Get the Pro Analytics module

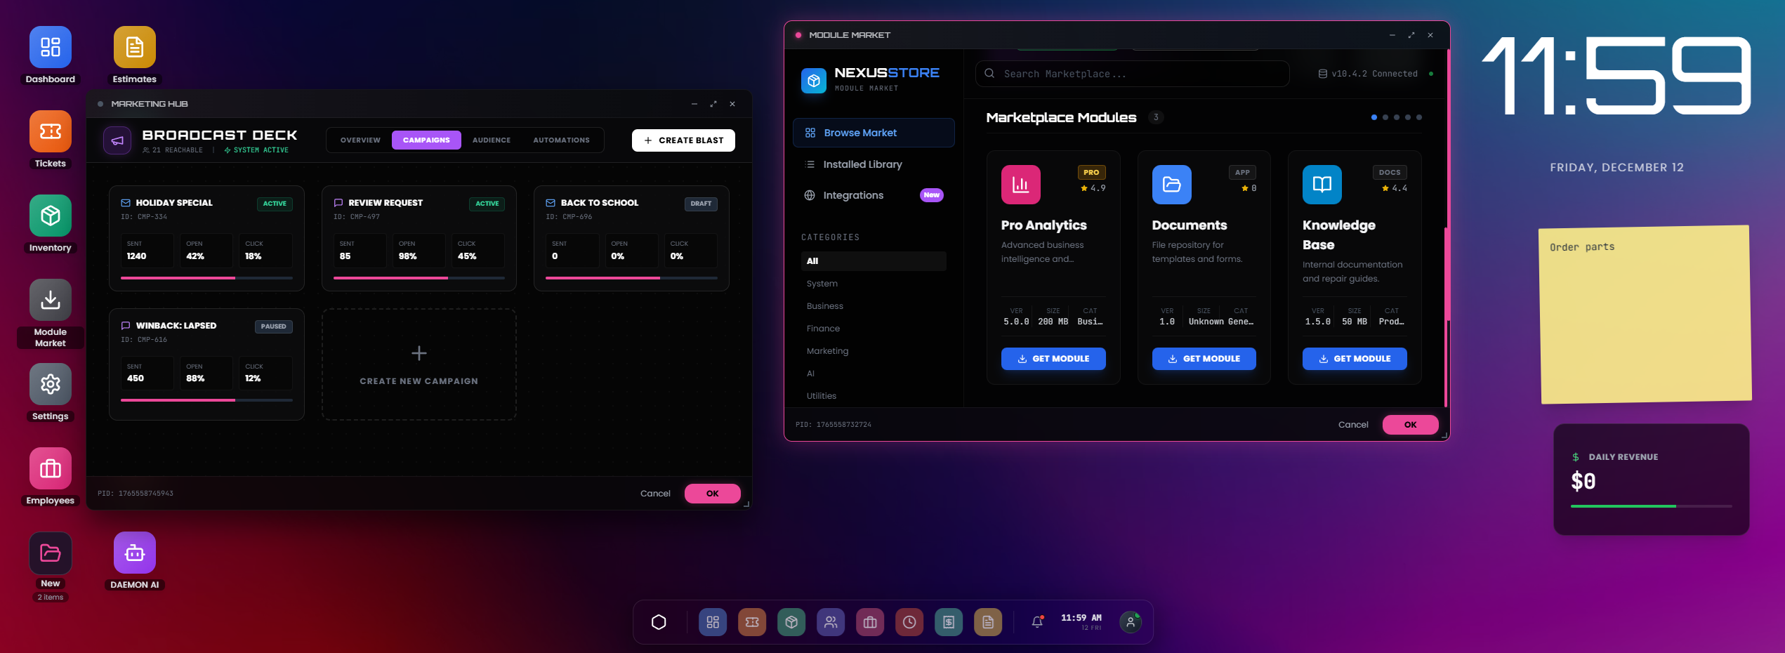pos(1053,359)
